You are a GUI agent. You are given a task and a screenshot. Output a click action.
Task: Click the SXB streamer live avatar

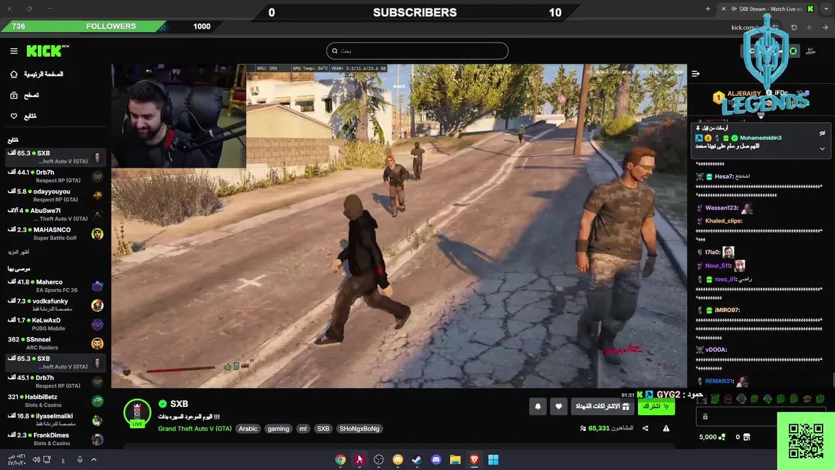(137, 413)
